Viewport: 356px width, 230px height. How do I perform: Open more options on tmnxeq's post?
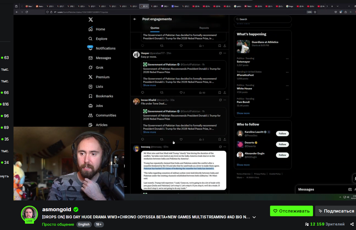tap(225, 147)
